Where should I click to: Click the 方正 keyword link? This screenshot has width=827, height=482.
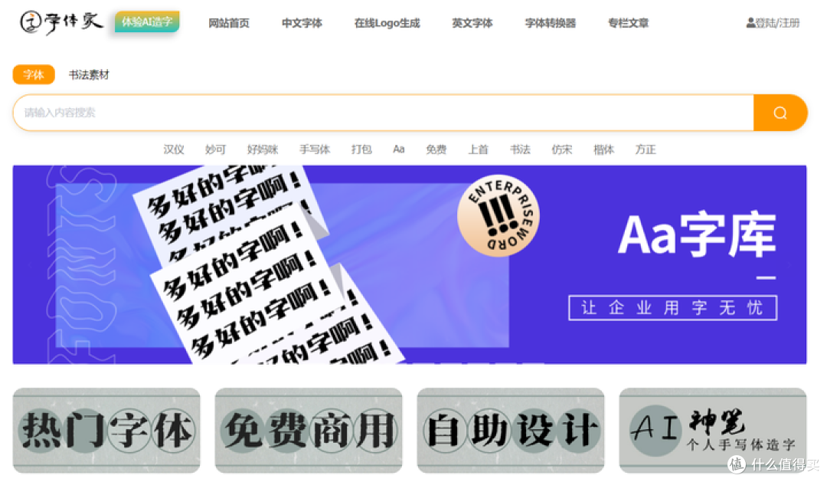(646, 149)
